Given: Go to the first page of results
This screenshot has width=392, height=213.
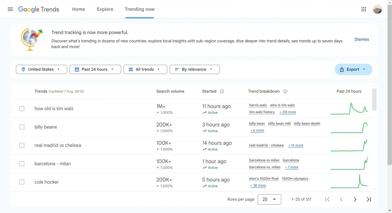Looking at the screenshot, I should click(328, 200).
